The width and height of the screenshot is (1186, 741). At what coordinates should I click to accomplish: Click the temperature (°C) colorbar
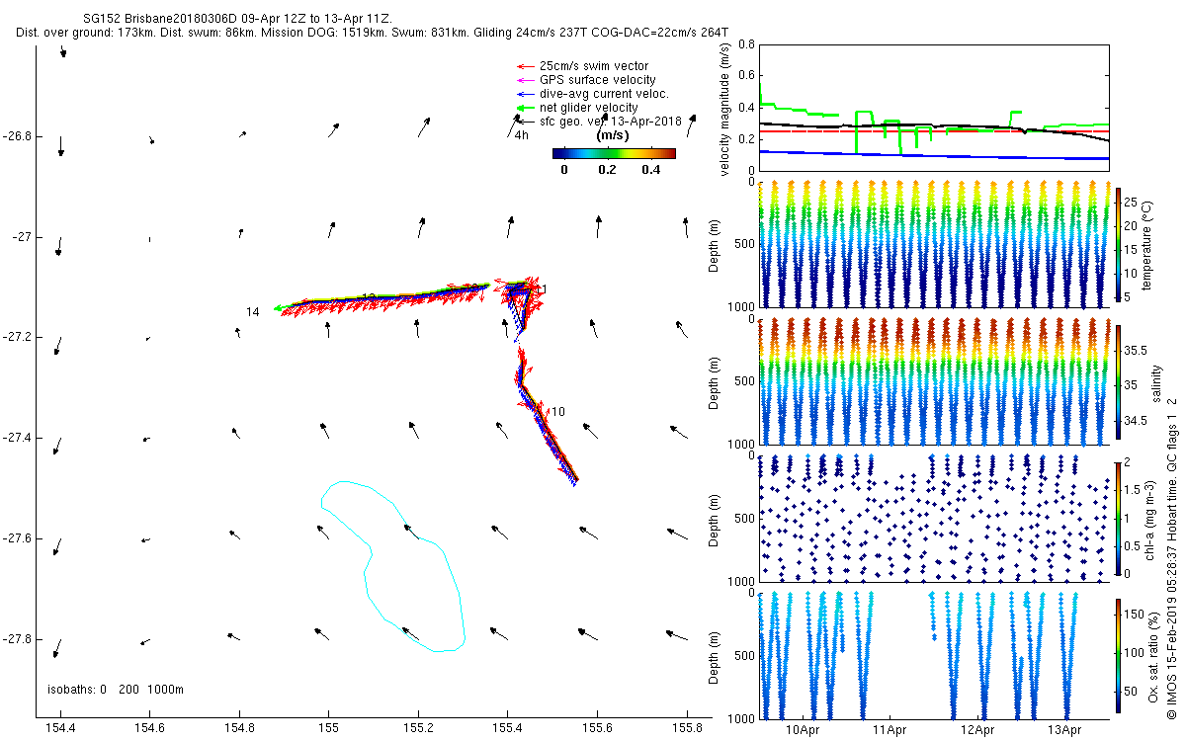1118,245
